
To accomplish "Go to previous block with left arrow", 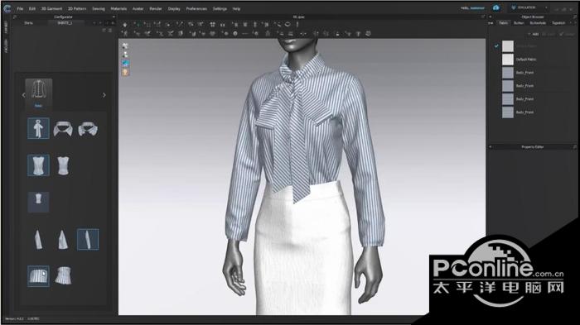I will click(x=23, y=95).
